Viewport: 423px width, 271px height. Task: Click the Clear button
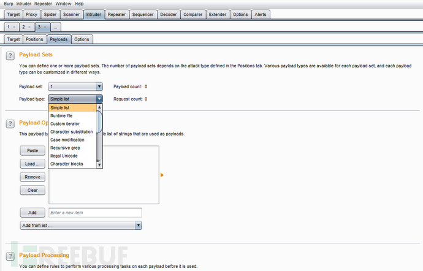(32, 190)
